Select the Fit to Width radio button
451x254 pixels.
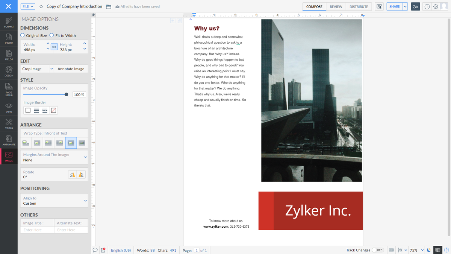(x=51, y=35)
